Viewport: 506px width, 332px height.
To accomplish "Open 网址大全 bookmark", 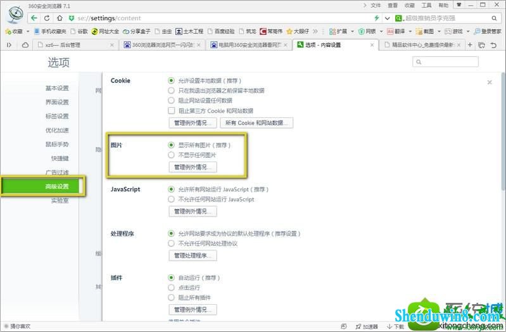I will tap(106, 31).
